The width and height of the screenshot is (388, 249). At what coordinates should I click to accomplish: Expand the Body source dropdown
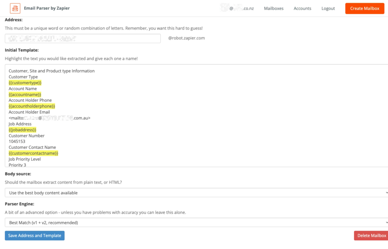click(x=196, y=193)
